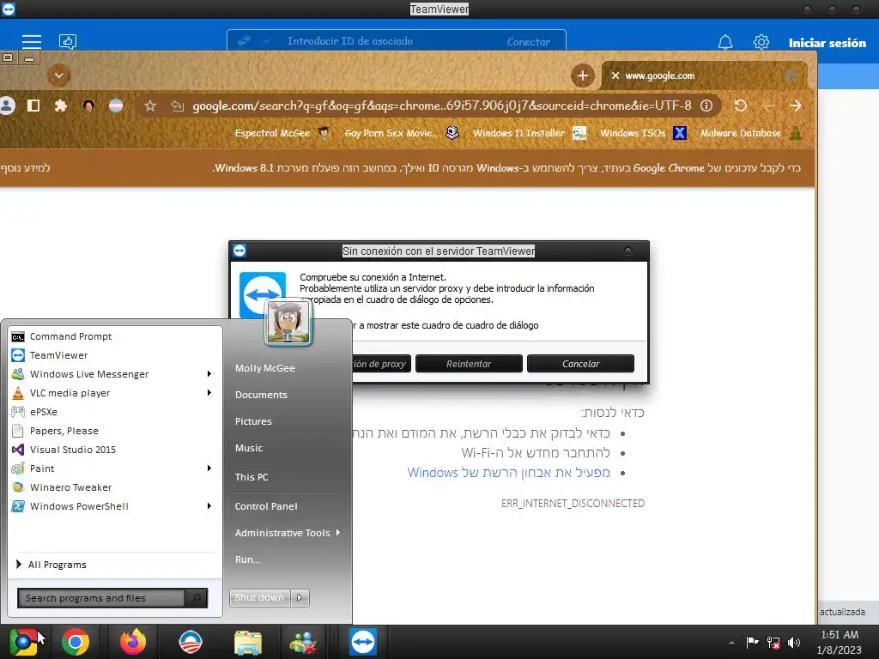Reload the page in Chrome
The image size is (879, 659).
coord(741,106)
